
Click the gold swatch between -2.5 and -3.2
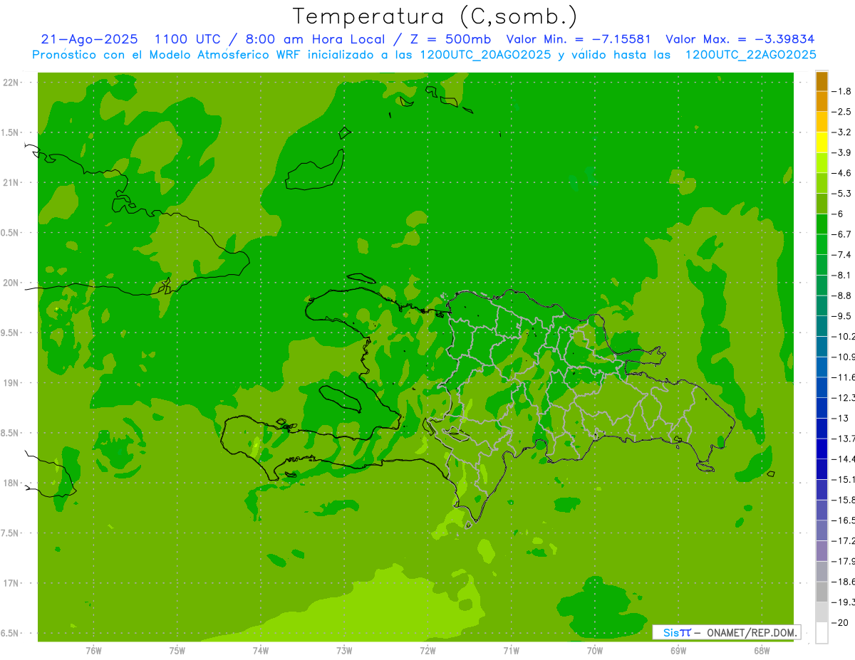(822, 122)
